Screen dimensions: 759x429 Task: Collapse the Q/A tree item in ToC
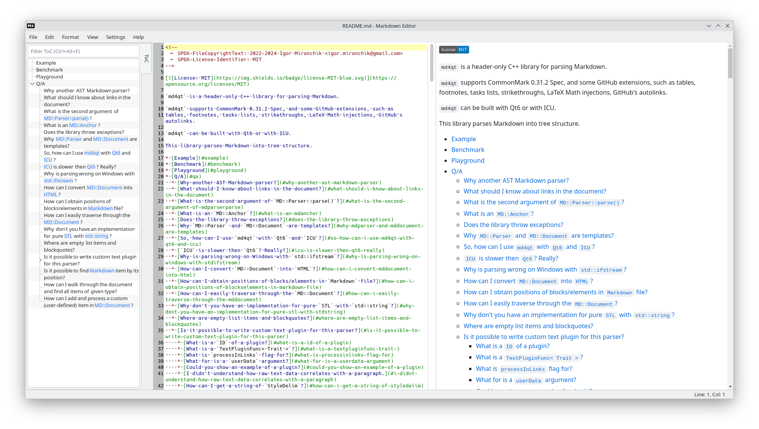[x=33, y=84]
